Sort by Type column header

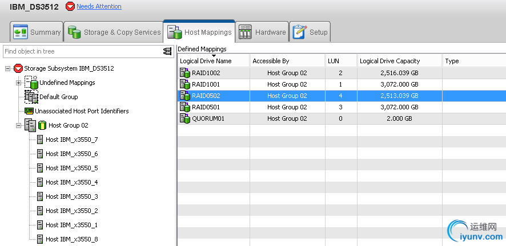474,61
